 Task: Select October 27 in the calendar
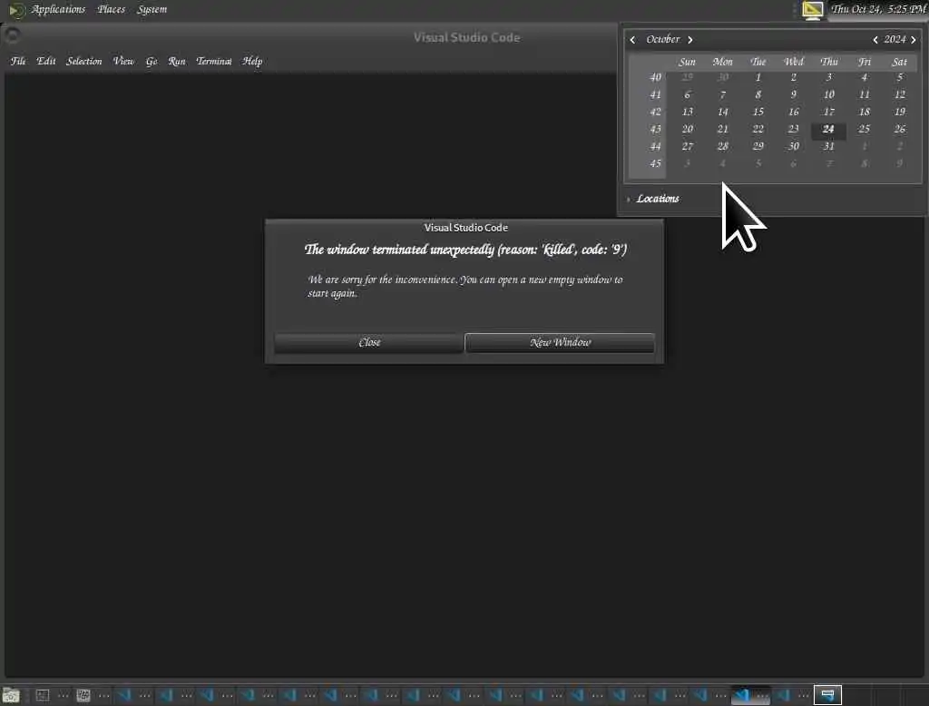coord(688,146)
